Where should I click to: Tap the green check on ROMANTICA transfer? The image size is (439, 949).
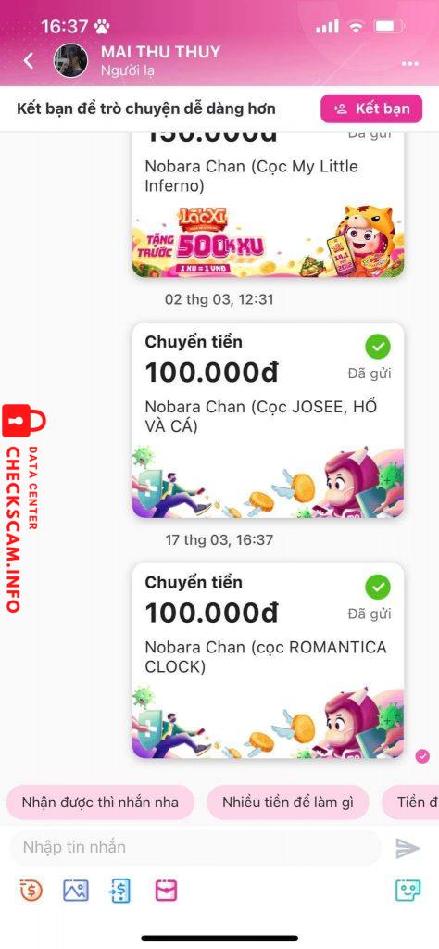tap(378, 587)
